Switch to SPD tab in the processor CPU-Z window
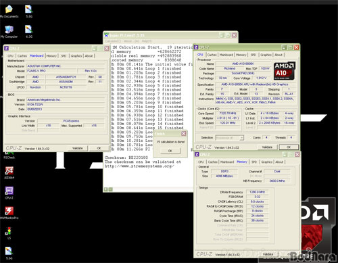 [254, 55]
